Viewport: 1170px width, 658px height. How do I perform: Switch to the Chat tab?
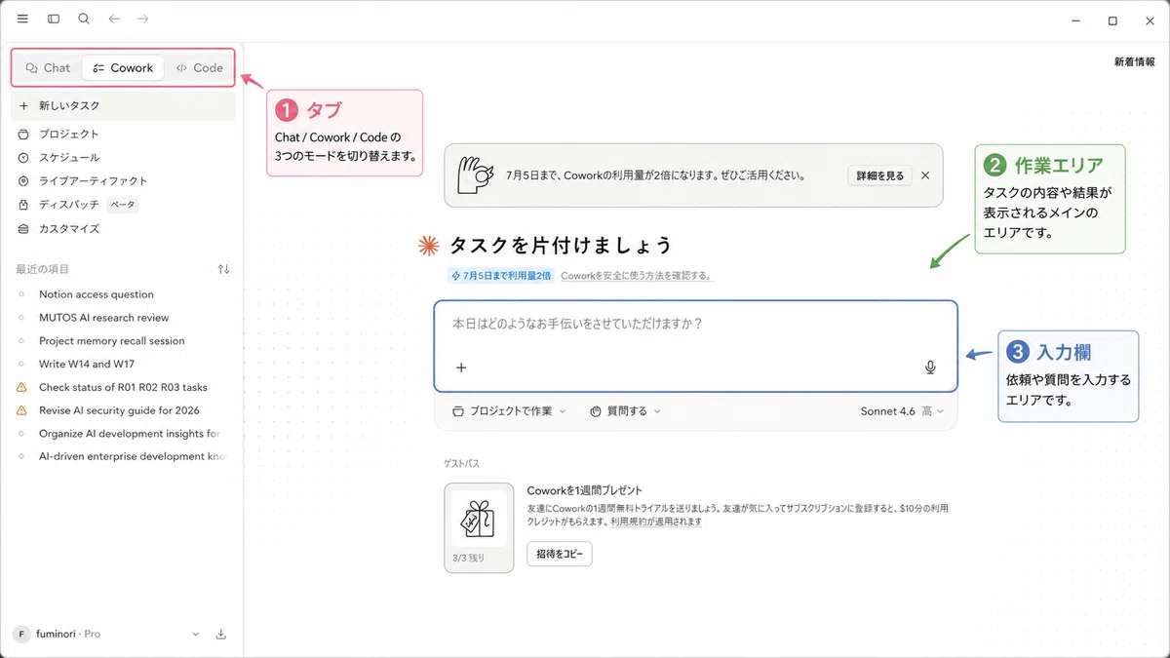point(48,68)
